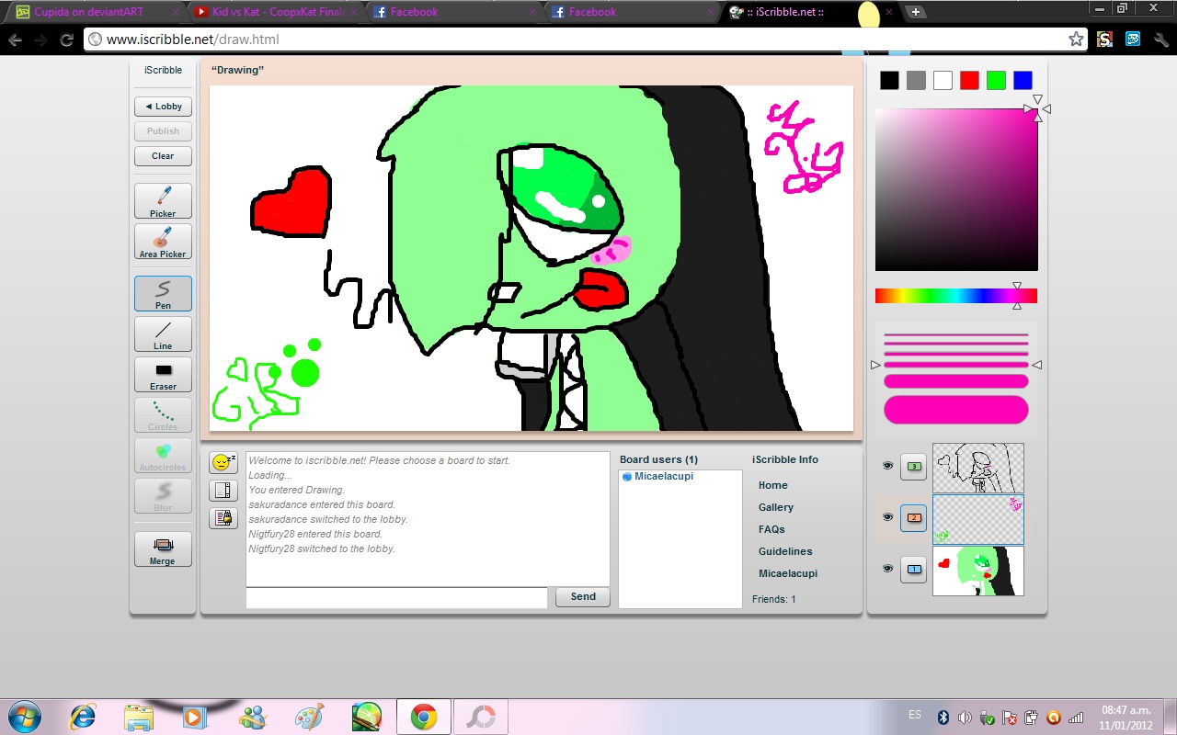Pick the black color swatch
This screenshot has width=1177, height=735.
tap(889, 80)
